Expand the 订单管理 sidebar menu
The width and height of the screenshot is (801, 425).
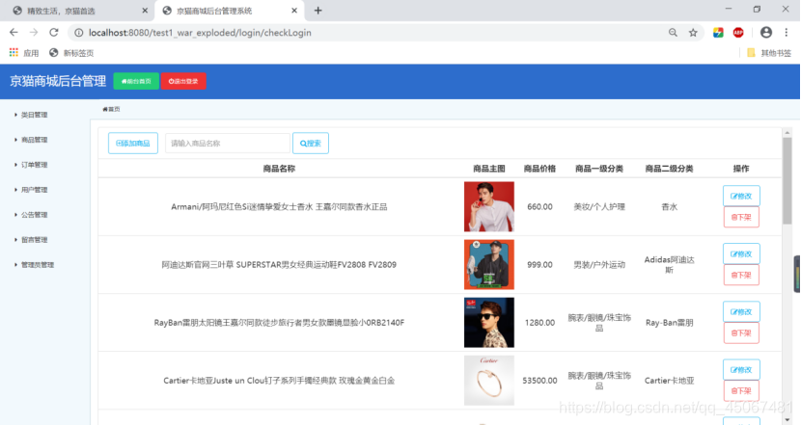coord(31,165)
